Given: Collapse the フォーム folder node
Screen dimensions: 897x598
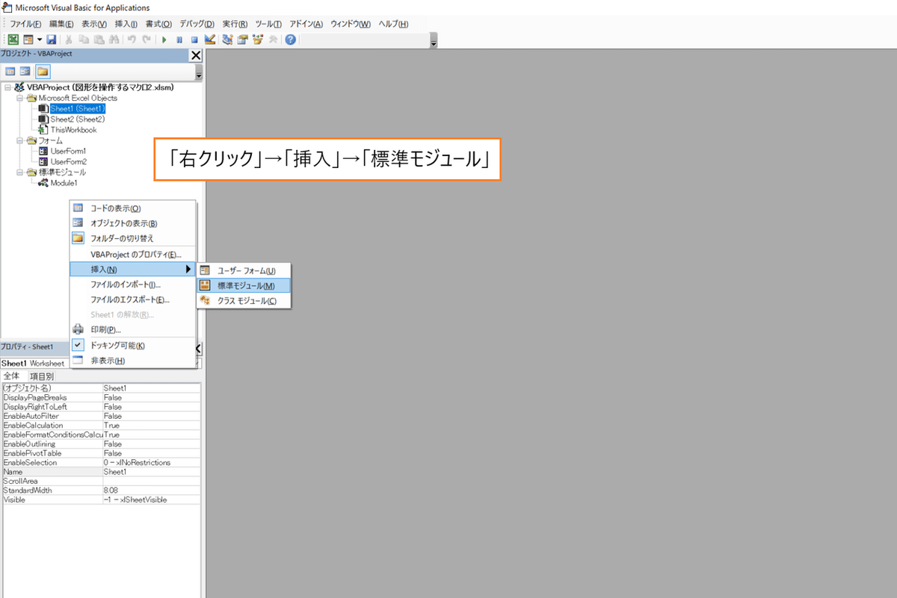Looking at the screenshot, I should pos(20,140).
